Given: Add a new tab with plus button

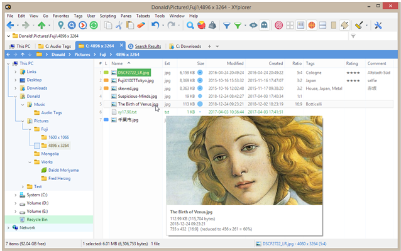Looking at the screenshot, I should point(209,46).
